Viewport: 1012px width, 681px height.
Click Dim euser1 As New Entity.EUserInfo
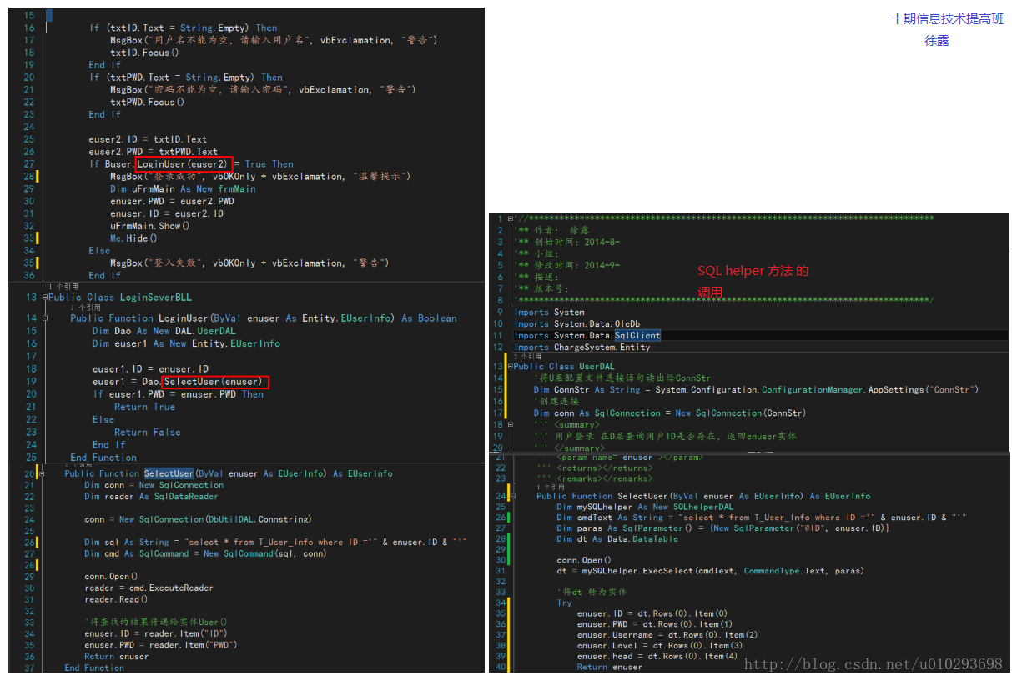pyautogui.click(x=186, y=343)
